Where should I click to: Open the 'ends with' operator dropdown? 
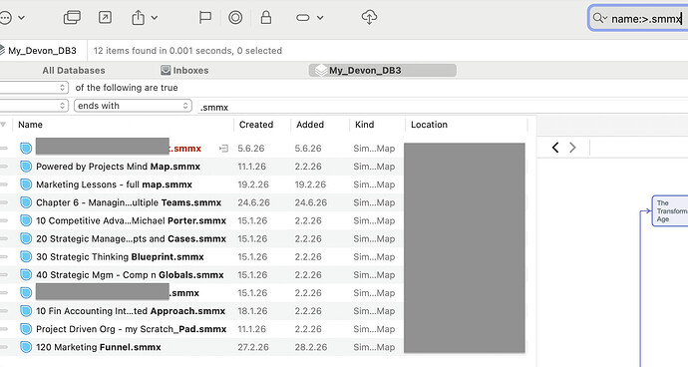pyautogui.click(x=133, y=106)
